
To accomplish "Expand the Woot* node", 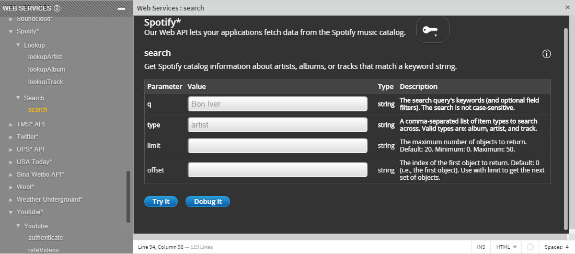I will click(x=11, y=187).
